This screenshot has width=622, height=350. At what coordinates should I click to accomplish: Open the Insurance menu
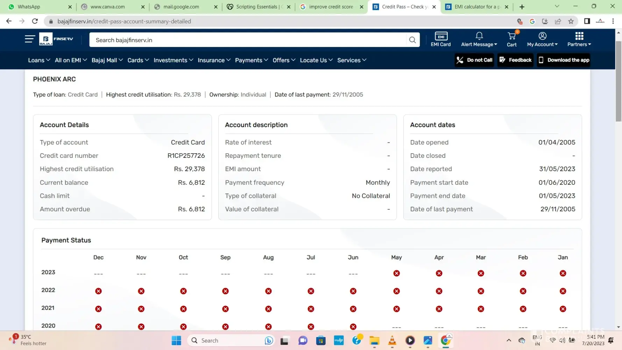coord(214,60)
